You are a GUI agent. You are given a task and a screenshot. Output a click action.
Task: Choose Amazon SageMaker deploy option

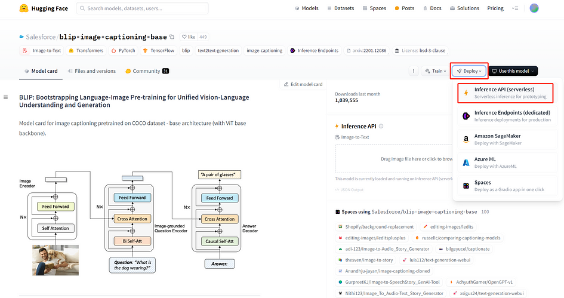pyautogui.click(x=507, y=139)
